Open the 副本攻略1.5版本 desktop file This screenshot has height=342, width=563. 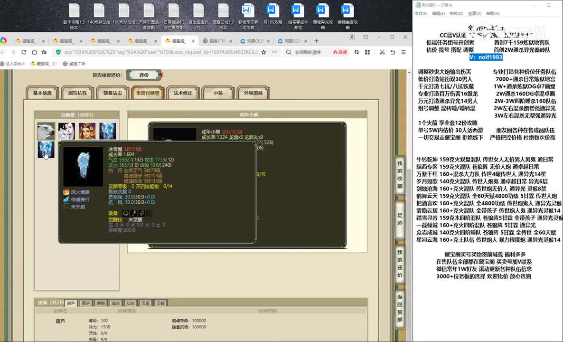click(74, 16)
